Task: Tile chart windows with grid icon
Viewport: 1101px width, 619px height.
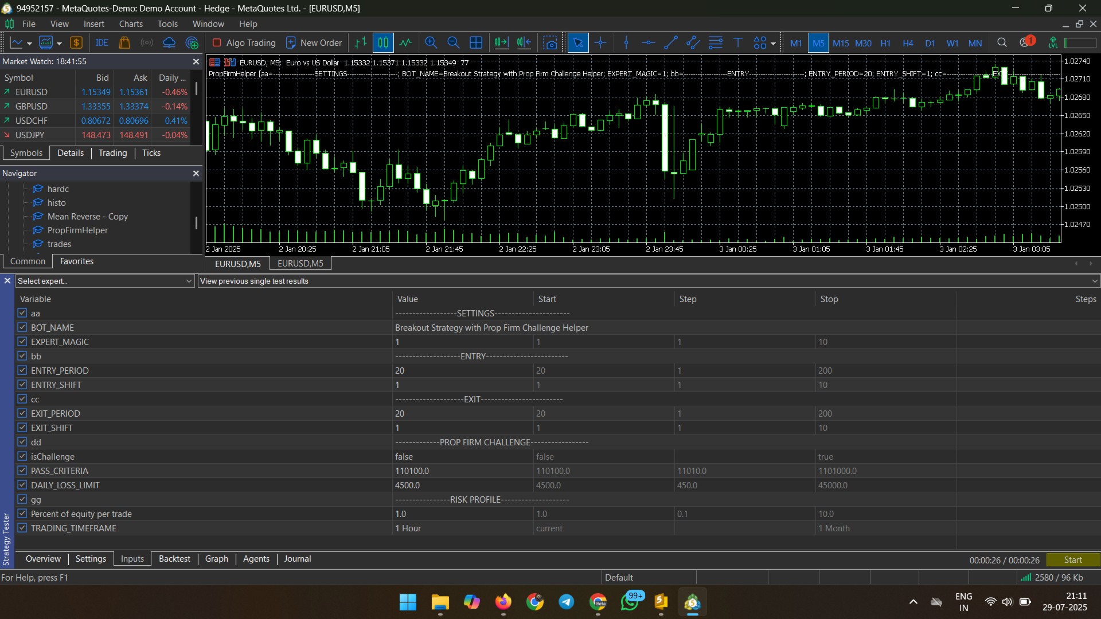Action: click(x=476, y=43)
